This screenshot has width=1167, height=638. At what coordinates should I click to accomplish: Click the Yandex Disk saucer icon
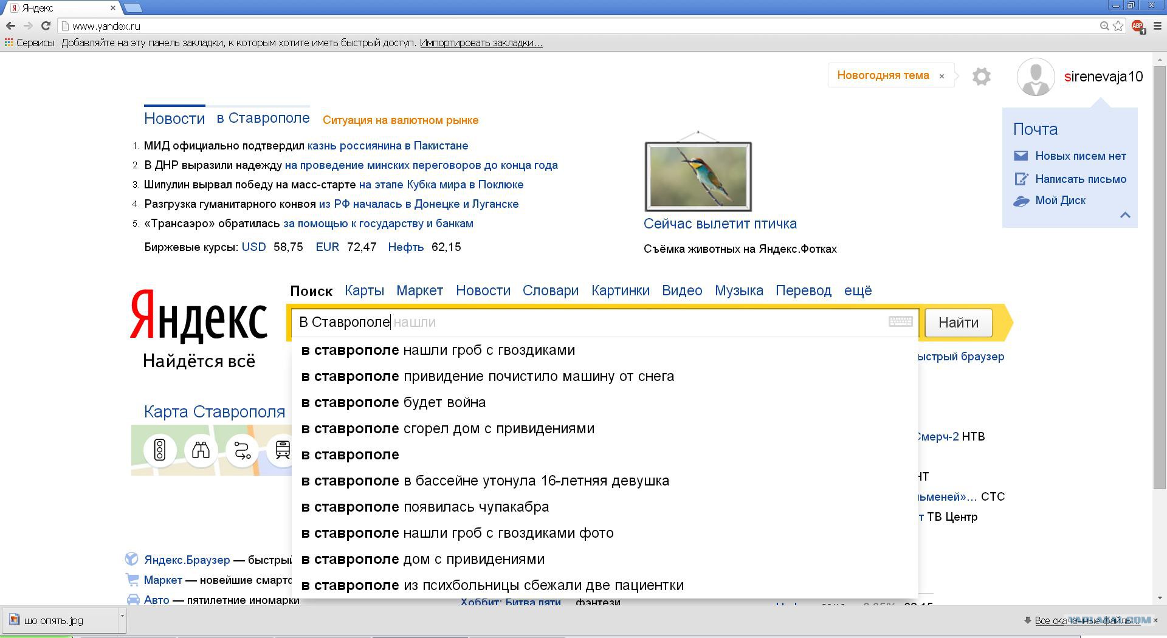point(1021,201)
